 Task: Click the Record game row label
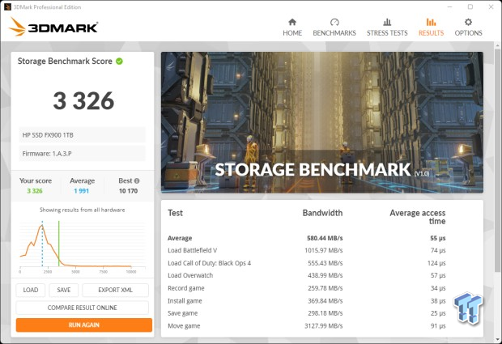[x=186, y=288]
